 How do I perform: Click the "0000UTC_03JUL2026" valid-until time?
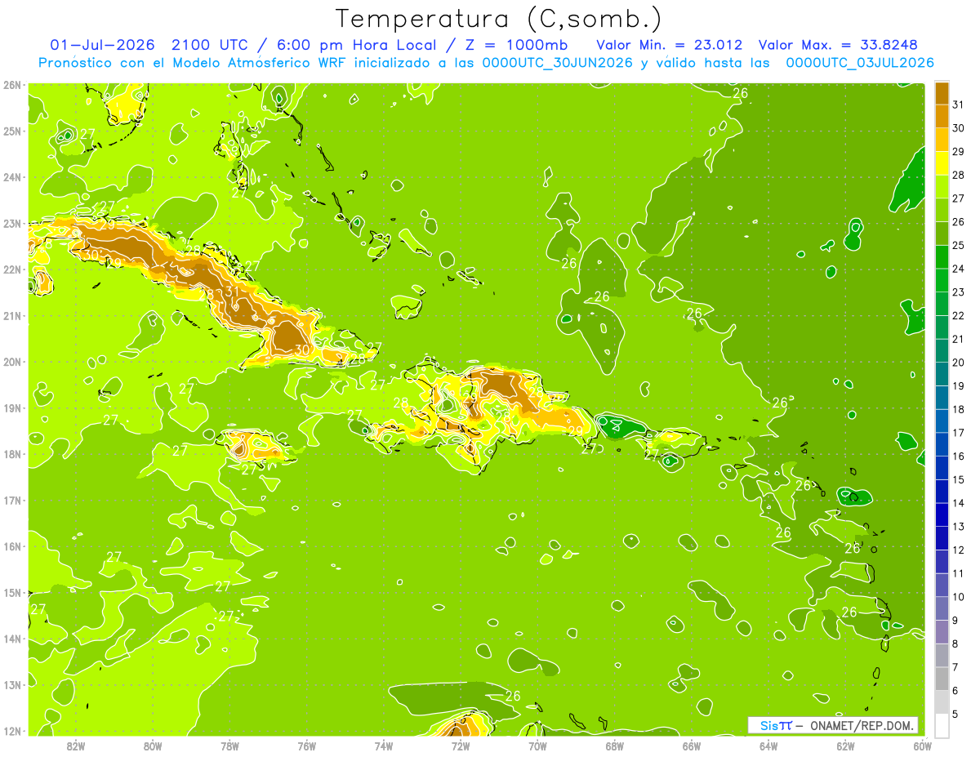coord(860,63)
